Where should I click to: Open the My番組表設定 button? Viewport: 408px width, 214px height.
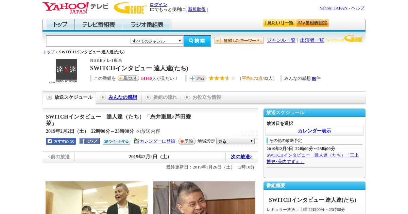tap(312, 23)
